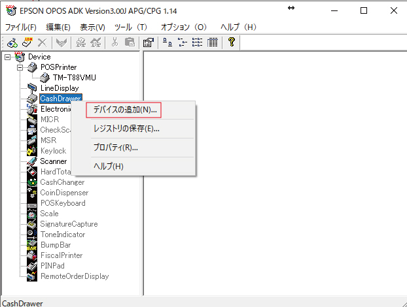The width and height of the screenshot is (407, 307).
Task: Select the RemoteOrderDisplay tree item
Action: coord(75,276)
